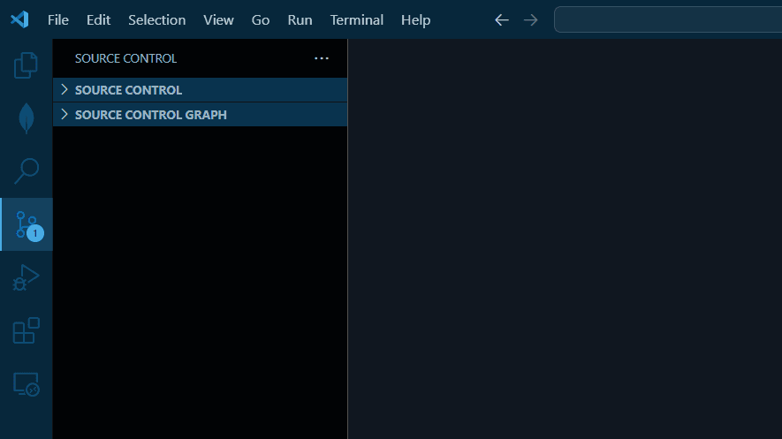Select the Source Control activity bar icon

pyautogui.click(x=26, y=224)
